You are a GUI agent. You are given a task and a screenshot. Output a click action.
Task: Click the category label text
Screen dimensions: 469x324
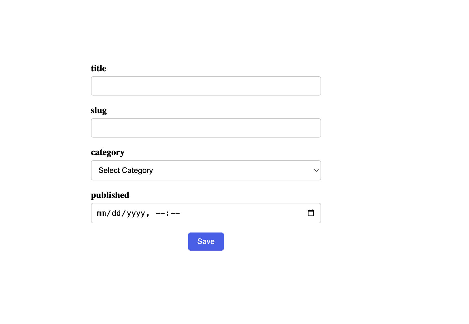click(108, 152)
